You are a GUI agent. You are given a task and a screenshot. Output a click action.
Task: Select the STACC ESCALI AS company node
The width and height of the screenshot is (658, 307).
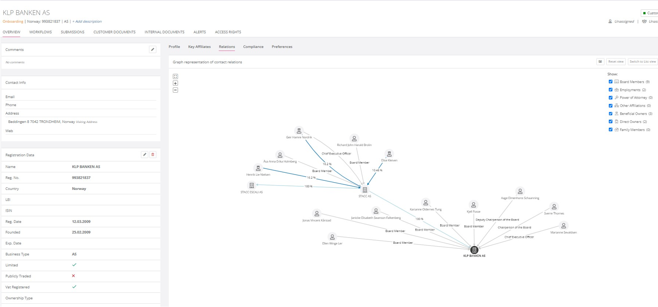[x=252, y=185]
